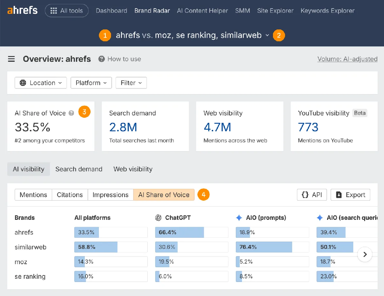
Task: Open AI Content Helper
Action: pos(203,11)
